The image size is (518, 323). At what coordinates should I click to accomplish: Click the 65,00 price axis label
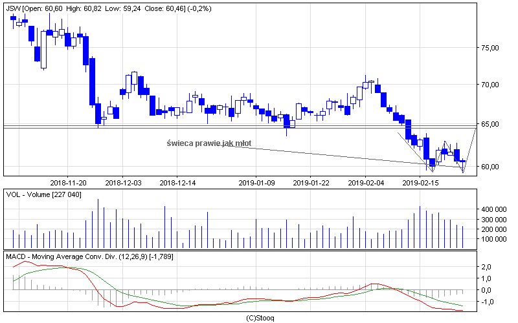pyautogui.click(x=490, y=124)
